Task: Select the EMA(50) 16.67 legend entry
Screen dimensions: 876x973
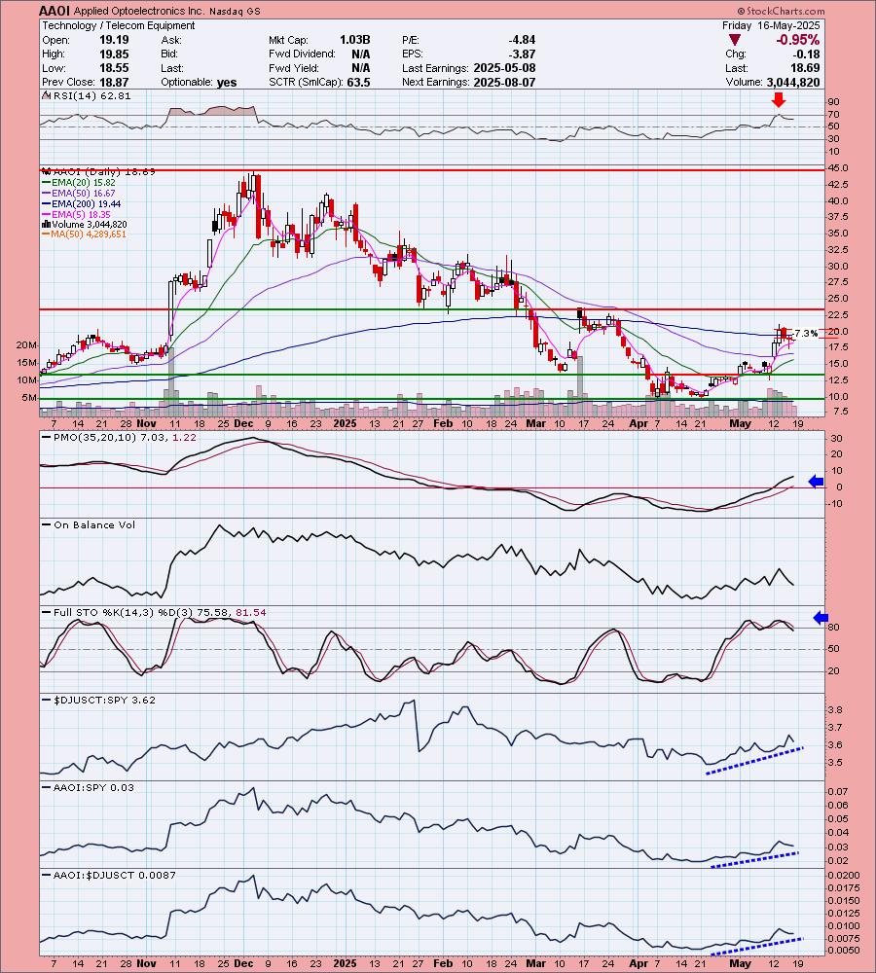Action: 79,193
